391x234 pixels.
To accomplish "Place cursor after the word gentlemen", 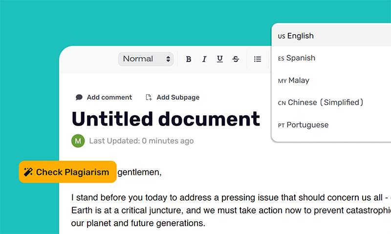I will pos(161,172).
